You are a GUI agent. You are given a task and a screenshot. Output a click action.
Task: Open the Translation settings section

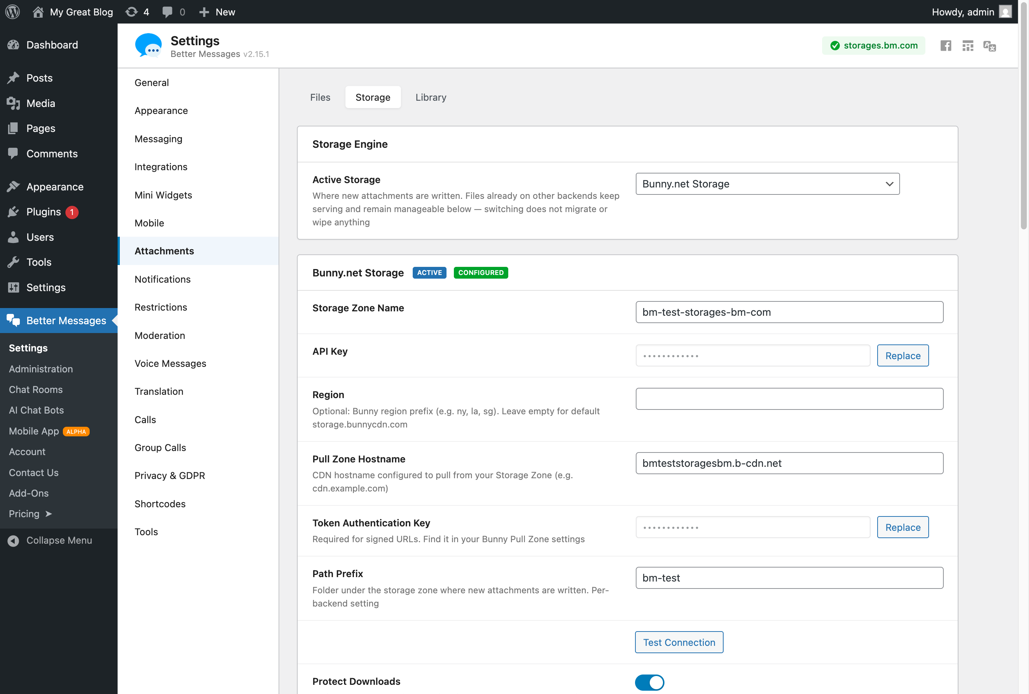coord(198,391)
